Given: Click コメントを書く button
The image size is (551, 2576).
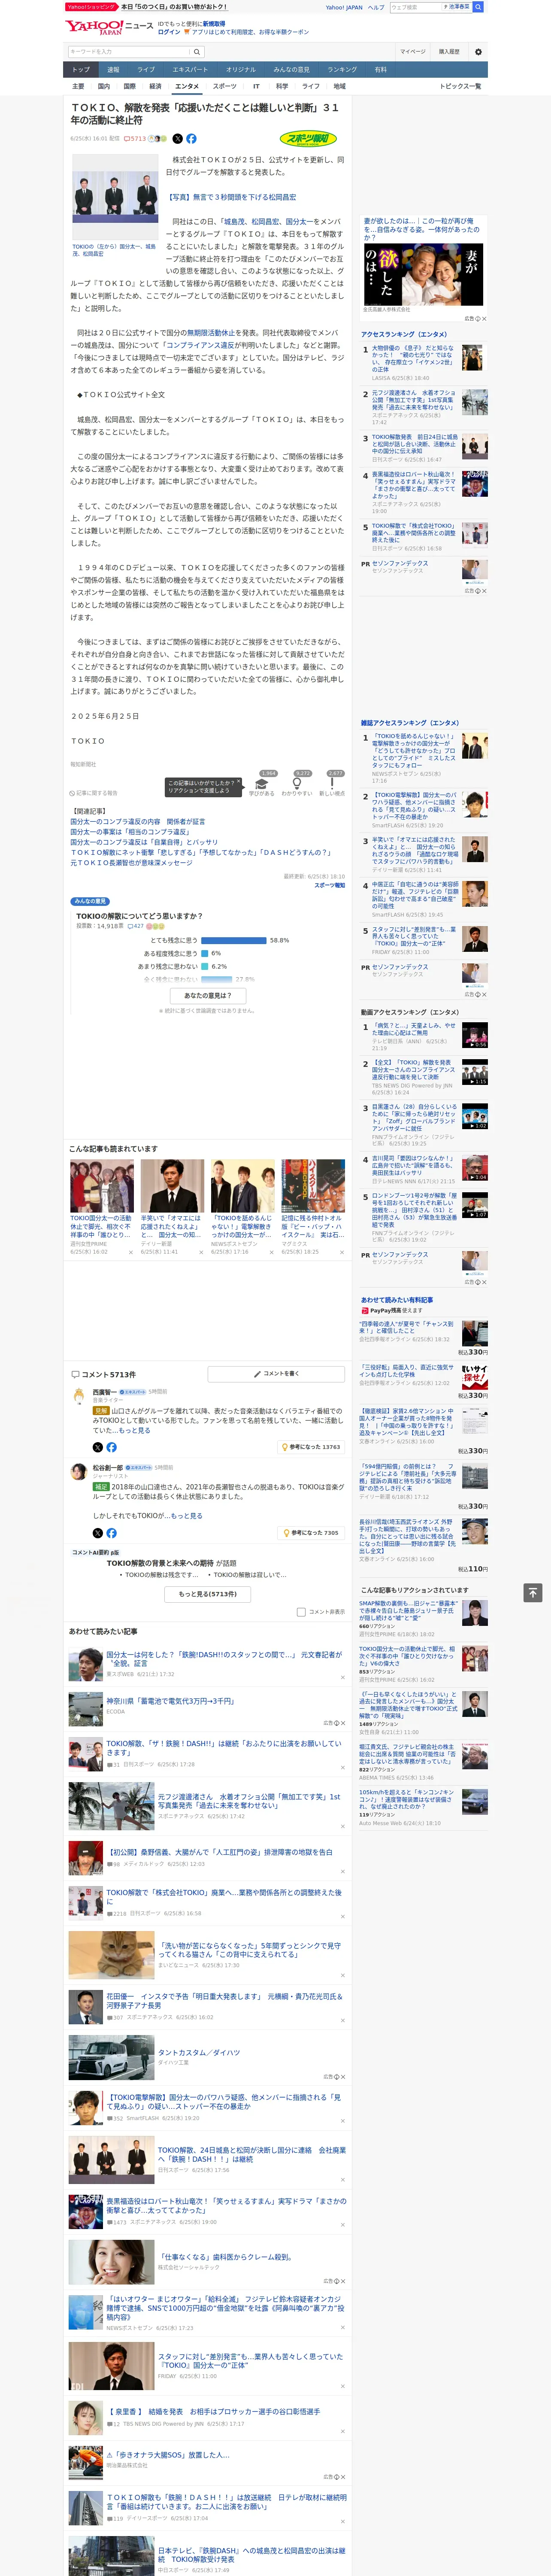Looking at the screenshot, I should point(276,1374).
